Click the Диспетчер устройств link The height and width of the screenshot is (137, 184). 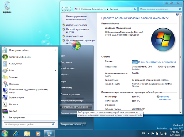[76, 25]
